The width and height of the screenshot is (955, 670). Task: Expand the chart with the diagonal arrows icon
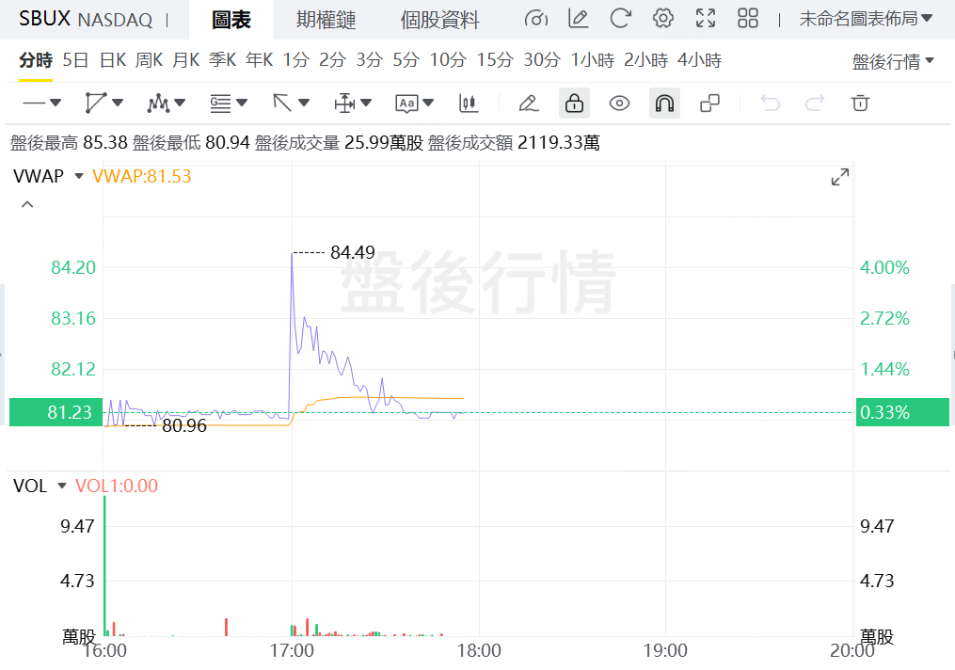pos(840,177)
